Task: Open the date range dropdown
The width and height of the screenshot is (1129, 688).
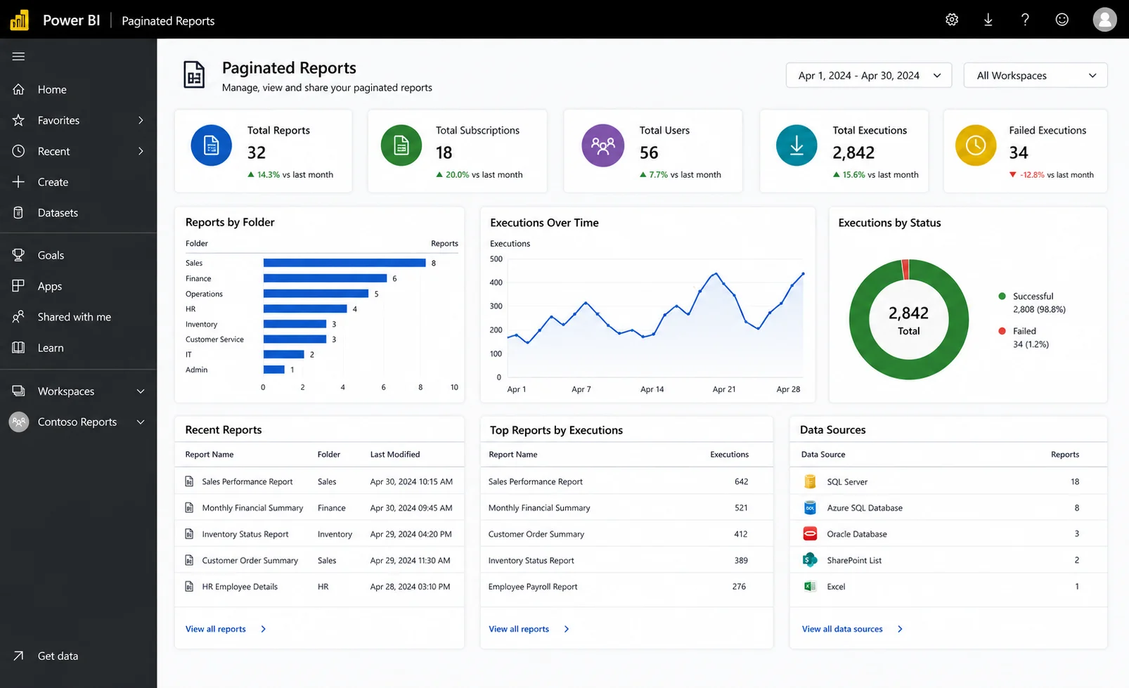Action: tap(869, 75)
